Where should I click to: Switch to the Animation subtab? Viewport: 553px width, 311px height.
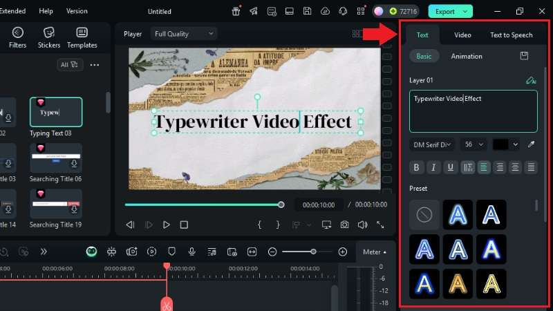tap(466, 56)
